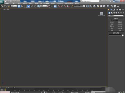Click the Select and Link chain icon
This screenshot has height=93, width=125.
pyautogui.click(x=2, y=6)
